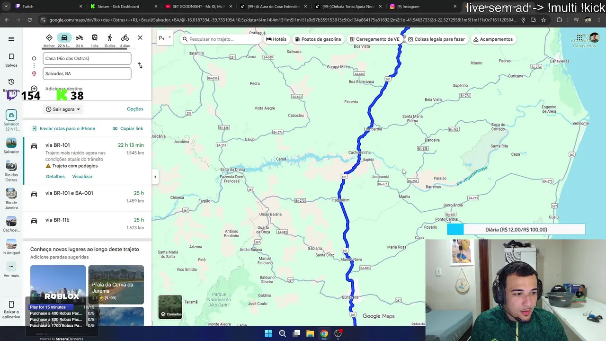Image resolution: width=606 pixels, height=341 pixels.
Task: Close the directions panel
Action: 140,38
